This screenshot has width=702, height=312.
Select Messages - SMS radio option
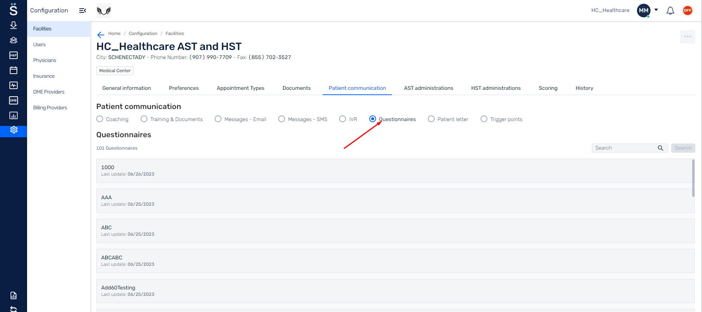(x=282, y=119)
